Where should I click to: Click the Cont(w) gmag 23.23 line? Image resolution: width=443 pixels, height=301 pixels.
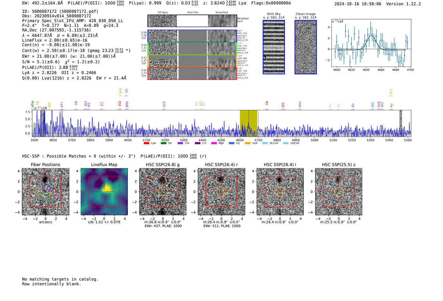tap(76, 50)
